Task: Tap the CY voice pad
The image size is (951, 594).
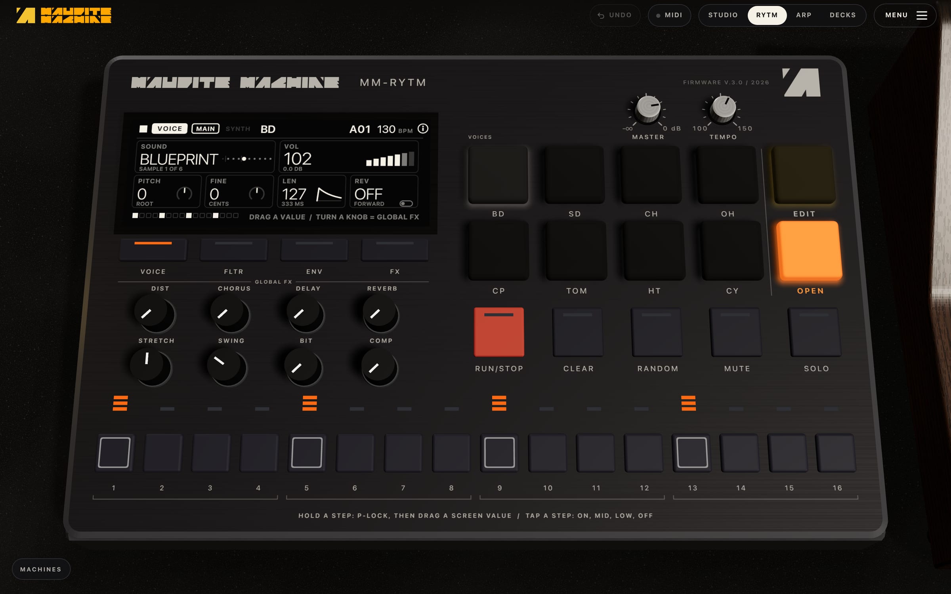Action: point(732,251)
